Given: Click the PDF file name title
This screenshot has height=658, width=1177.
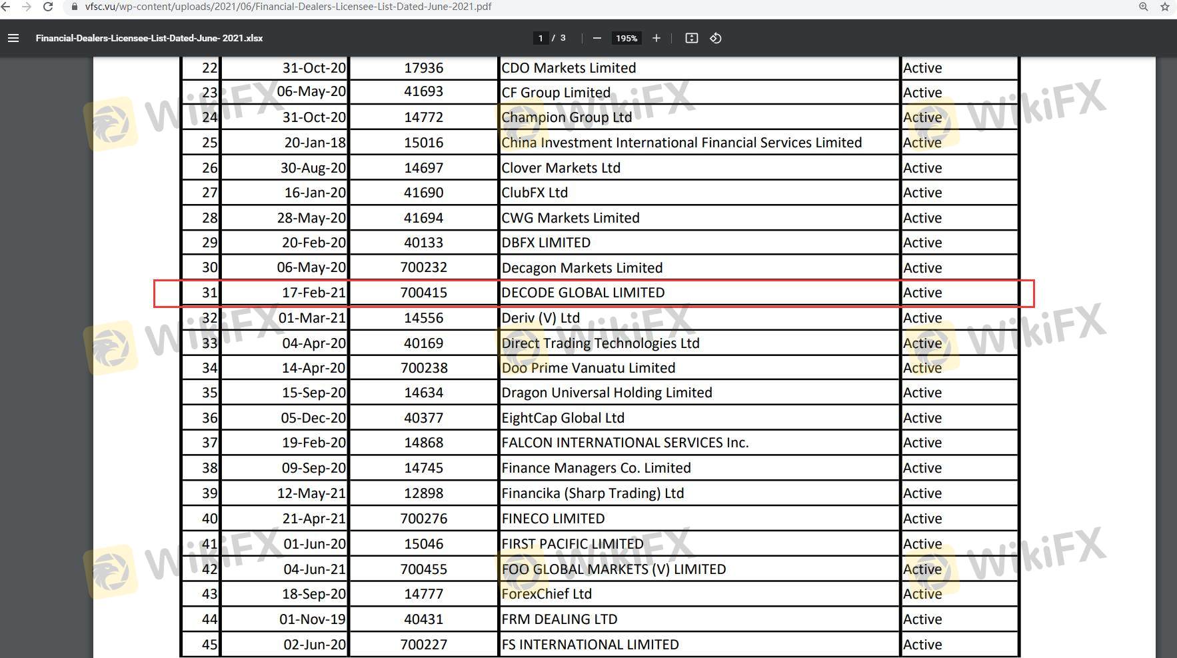Looking at the screenshot, I should coord(149,38).
